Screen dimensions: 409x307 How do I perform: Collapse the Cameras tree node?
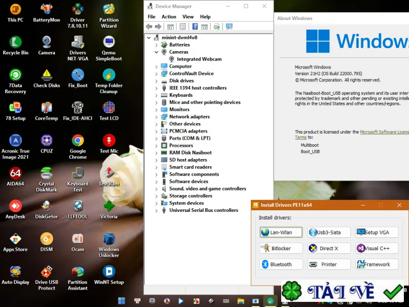tap(156, 52)
